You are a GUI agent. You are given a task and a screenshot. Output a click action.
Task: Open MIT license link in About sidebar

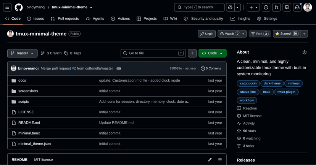pyautogui.click(x=249, y=116)
